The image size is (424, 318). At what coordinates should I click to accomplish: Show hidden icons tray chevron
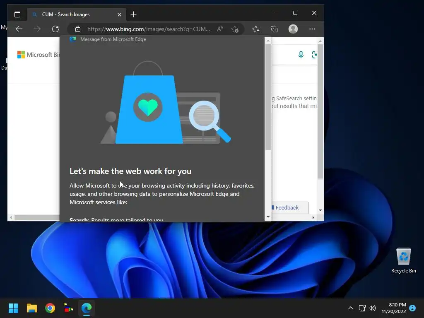click(350, 308)
